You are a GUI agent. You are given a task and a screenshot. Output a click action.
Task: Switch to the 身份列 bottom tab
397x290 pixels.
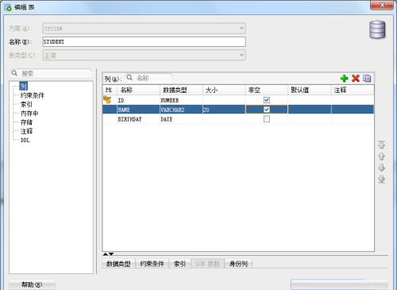[x=238, y=264]
